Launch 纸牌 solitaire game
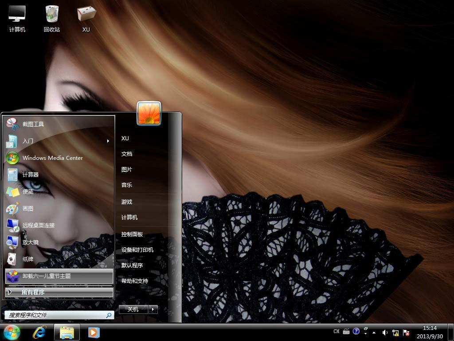The width and height of the screenshot is (454, 341). pos(27,259)
